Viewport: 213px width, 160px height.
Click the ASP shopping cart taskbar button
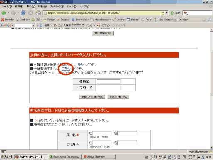(x=31, y=157)
